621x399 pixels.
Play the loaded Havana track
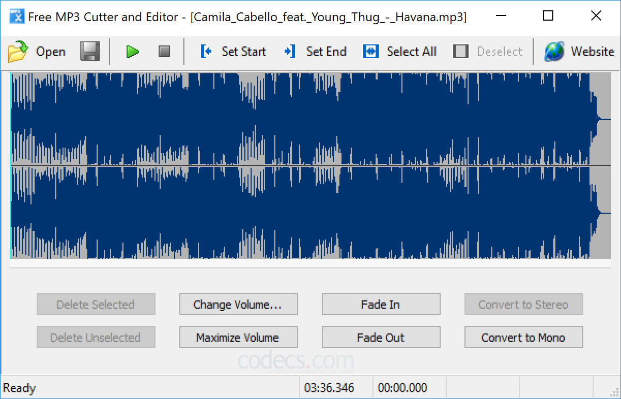coord(132,51)
